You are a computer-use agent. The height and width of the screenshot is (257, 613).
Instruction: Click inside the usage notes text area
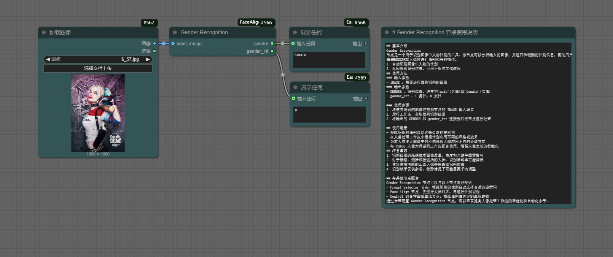point(478,123)
